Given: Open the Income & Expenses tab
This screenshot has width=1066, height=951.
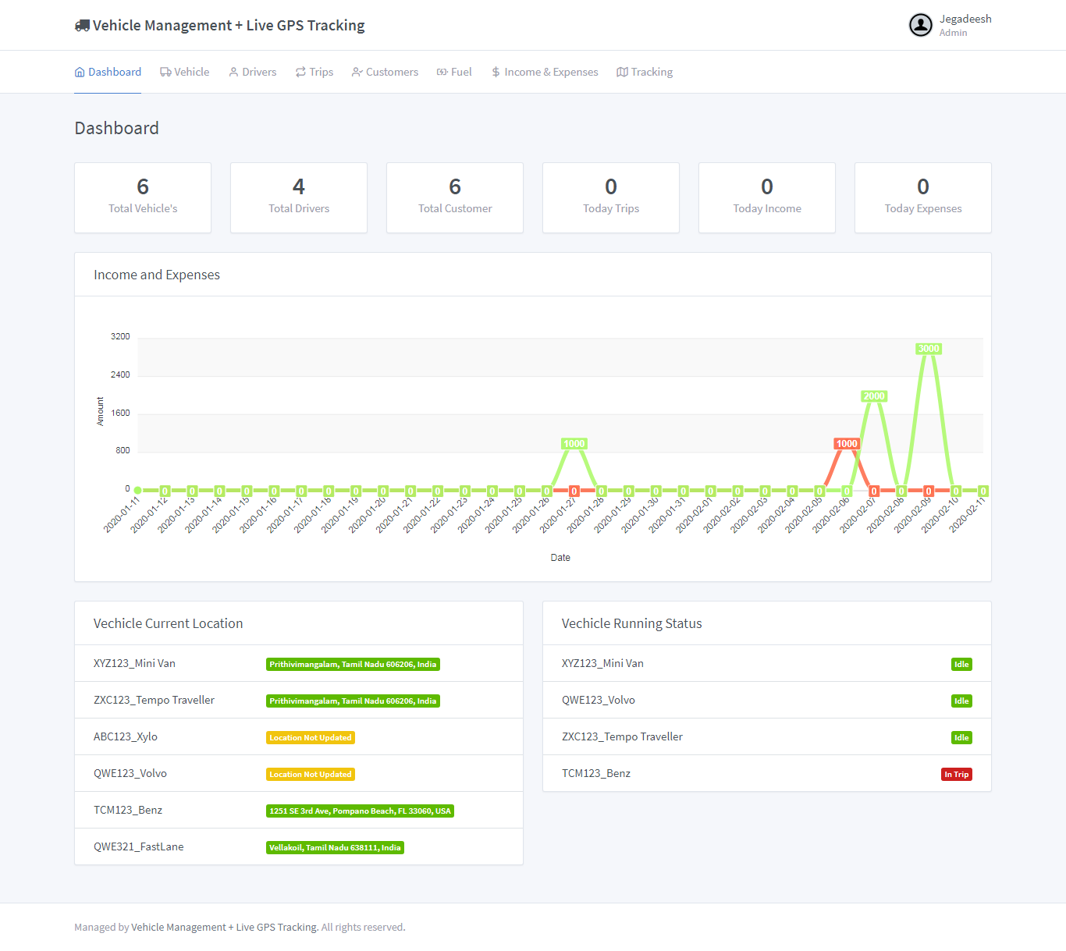Looking at the screenshot, I should (x=551, y=73).
